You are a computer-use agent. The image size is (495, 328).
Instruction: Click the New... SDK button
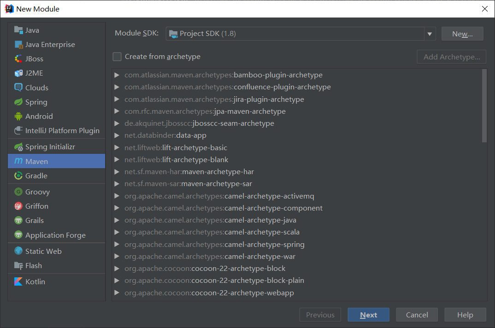pyautogui.click(x=462, y=34)
